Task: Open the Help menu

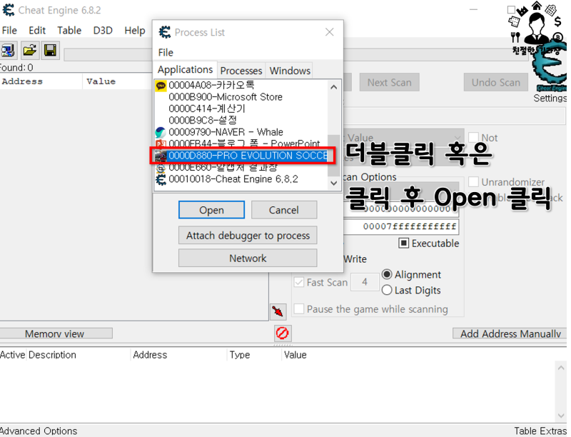Action: point(135,30)
